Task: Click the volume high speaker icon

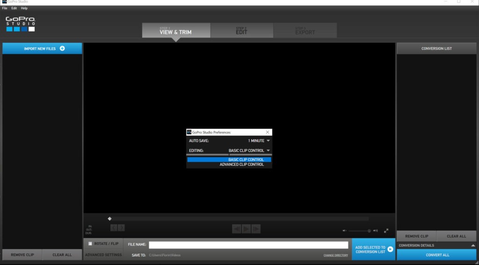Action: click(376, 231)
